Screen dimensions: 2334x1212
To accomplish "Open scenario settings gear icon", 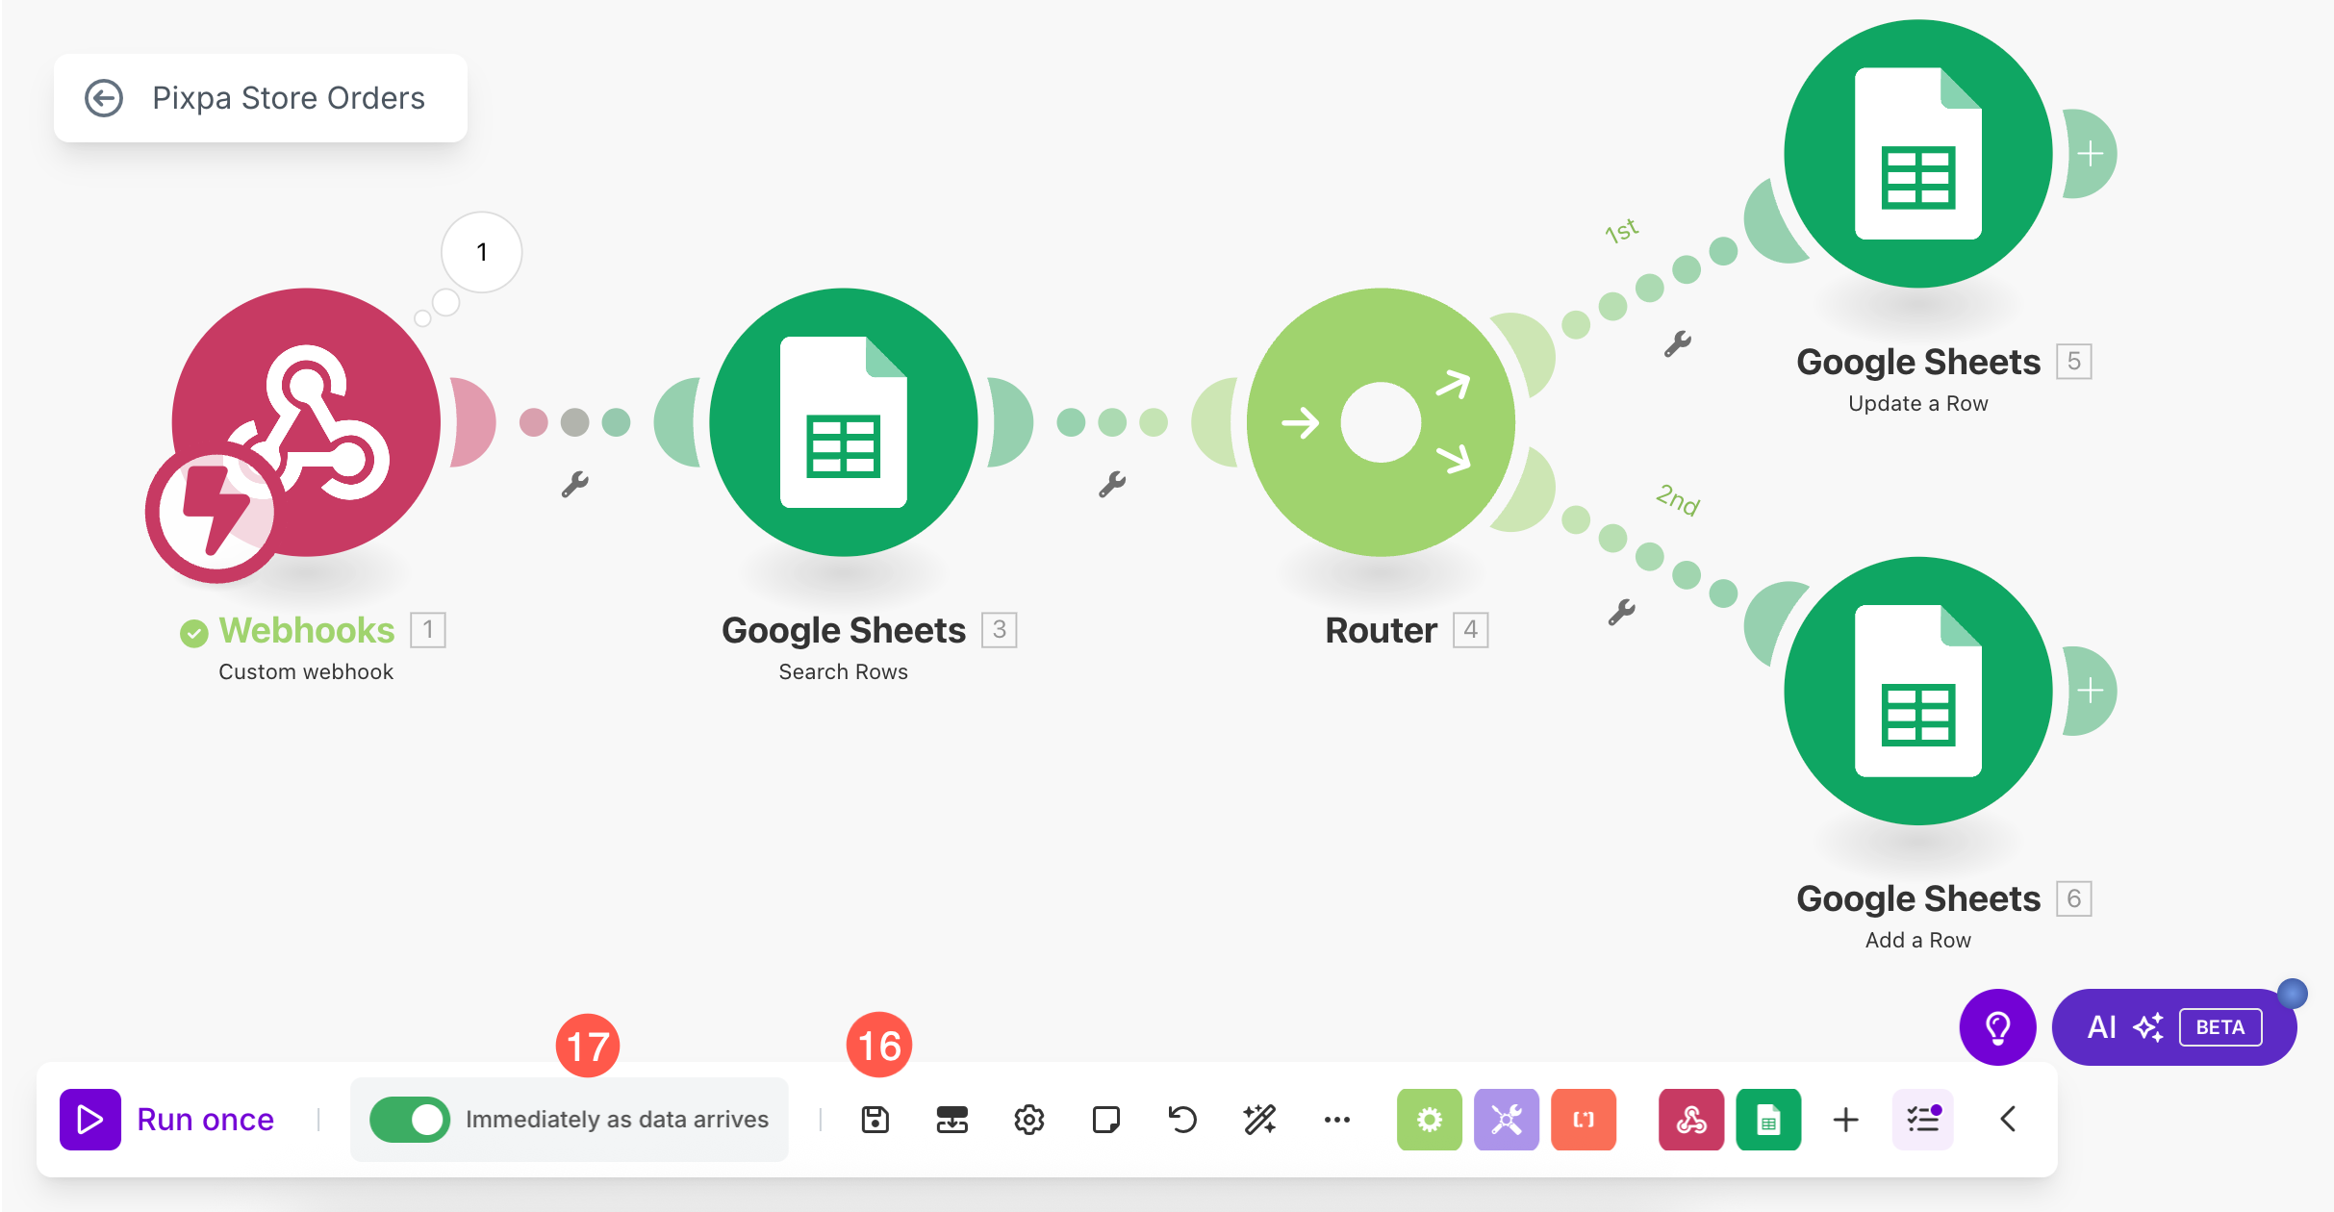I will (x=1029, y=1120).
